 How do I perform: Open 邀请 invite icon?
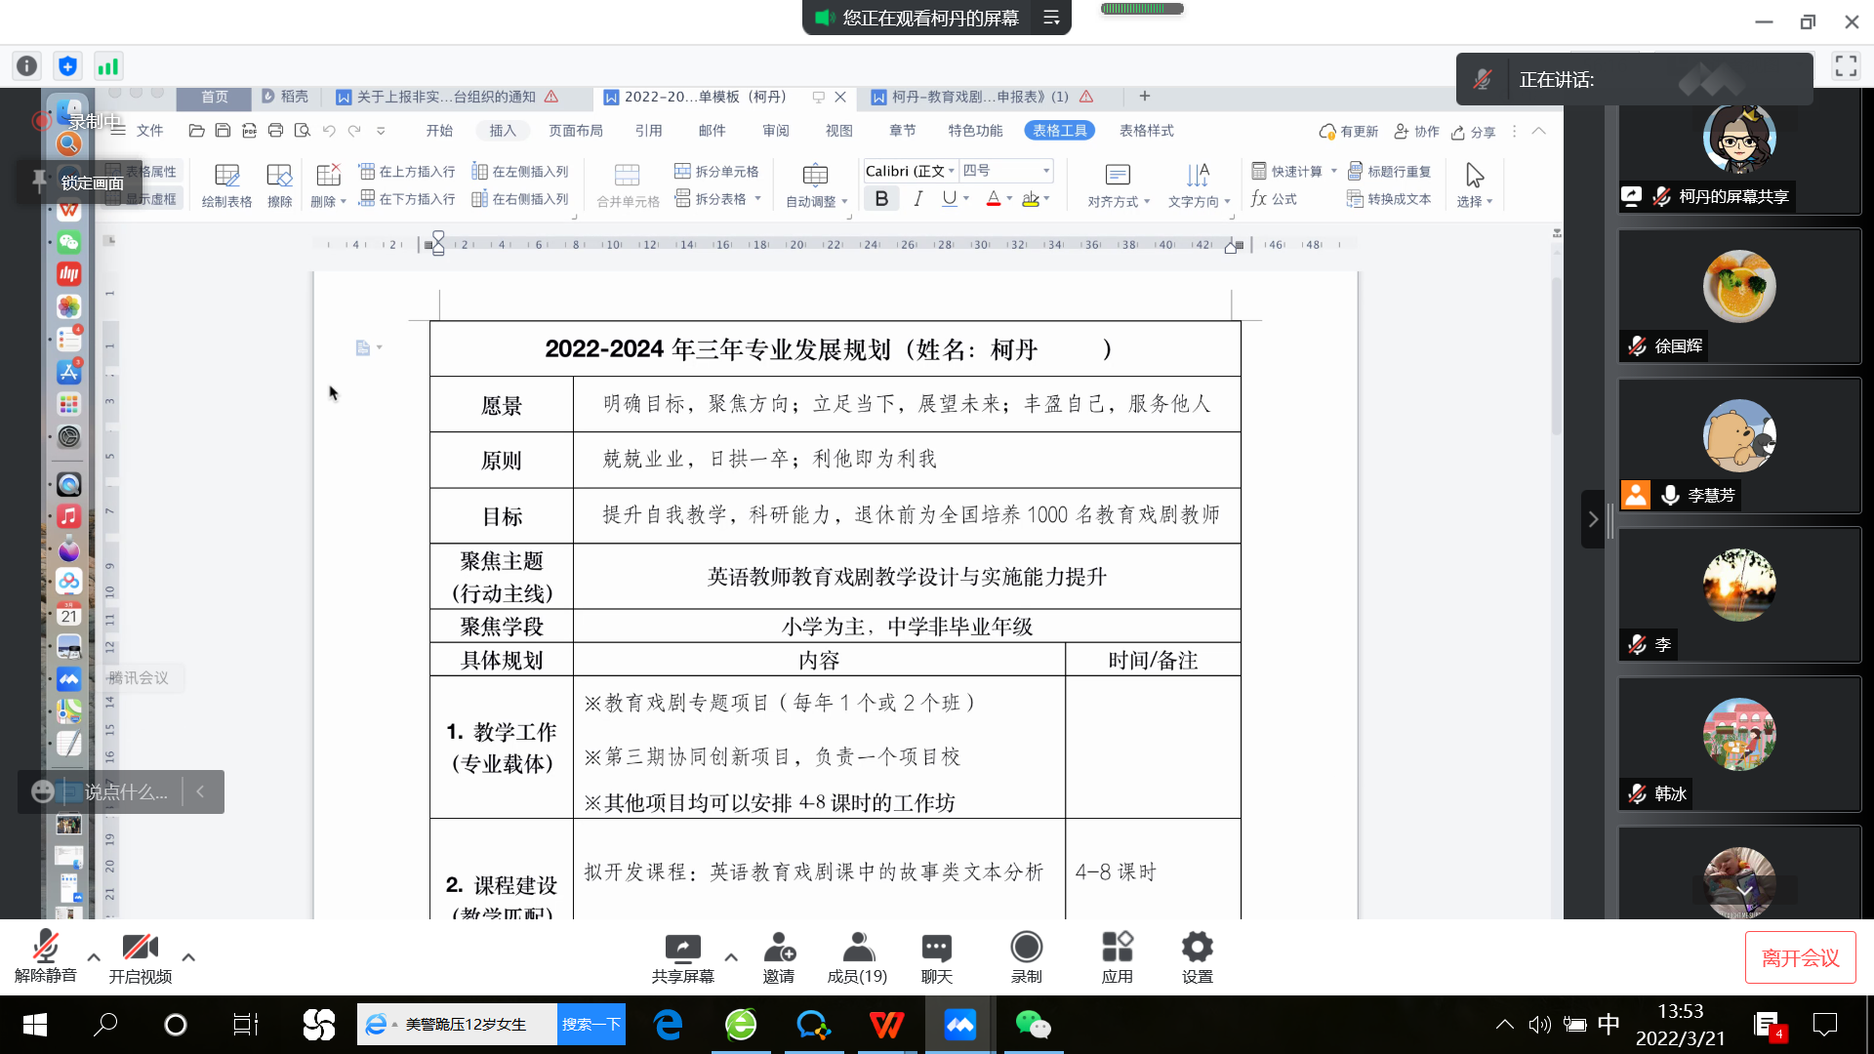click(x=779, y=956)
